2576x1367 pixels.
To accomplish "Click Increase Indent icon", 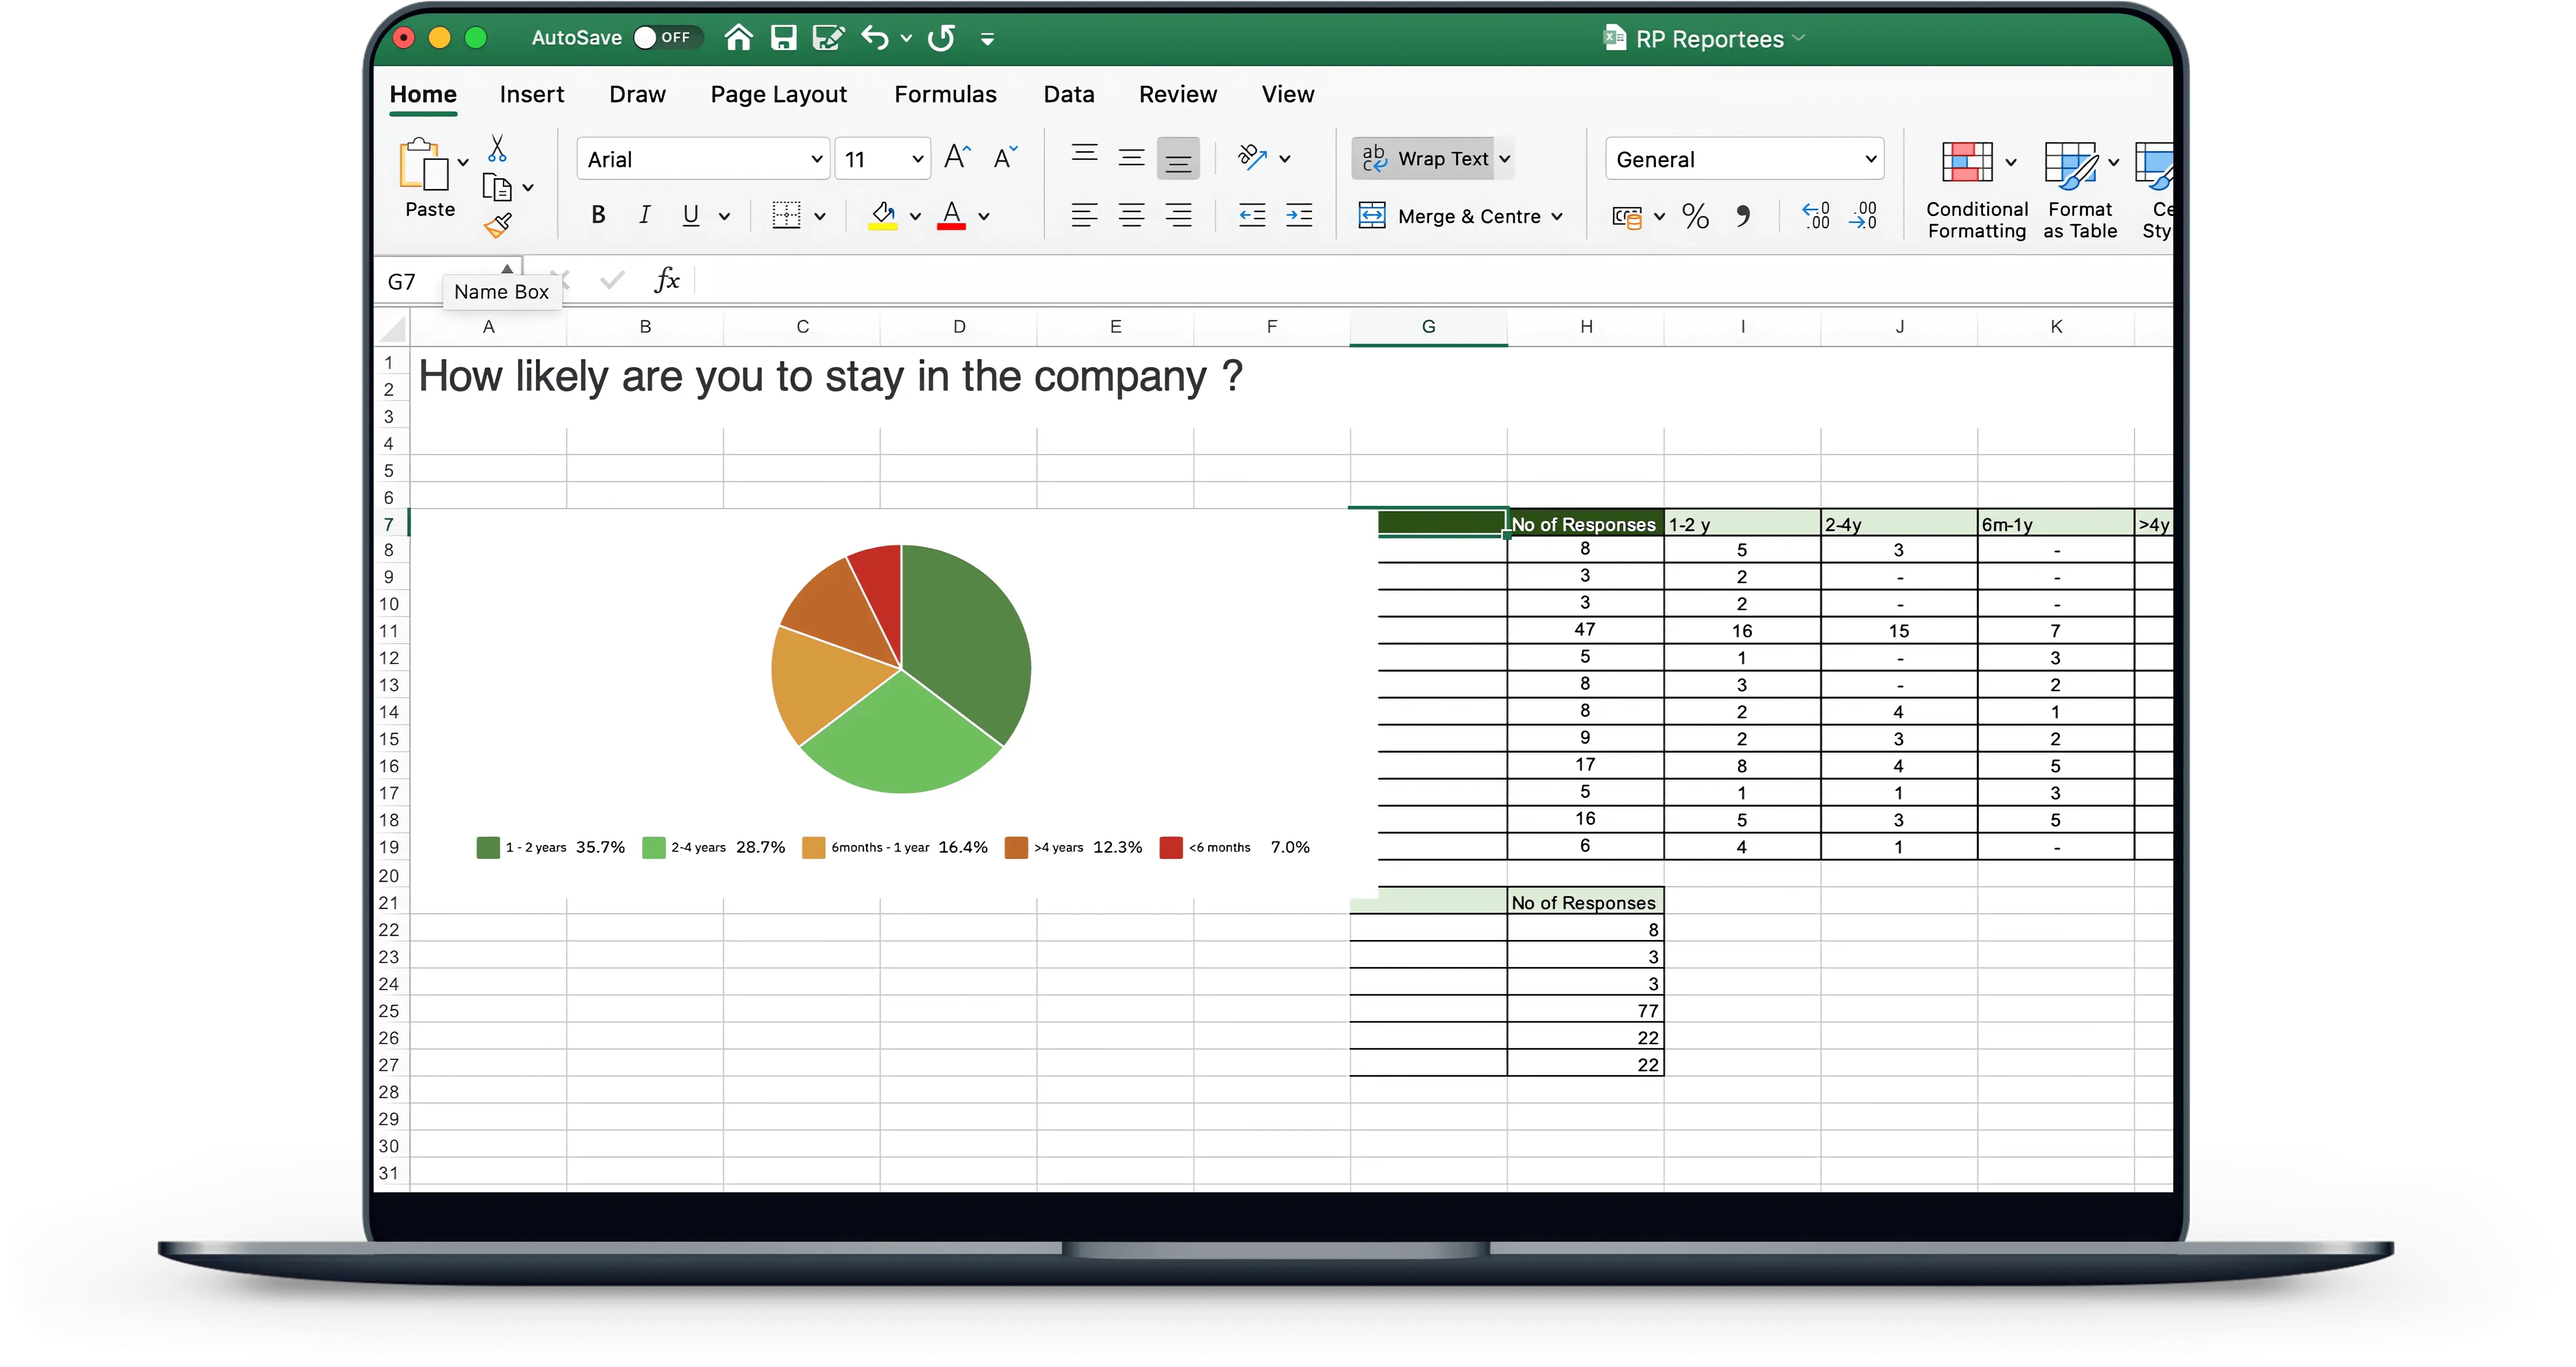I will pyautogui.click(x=1299, y=215).
